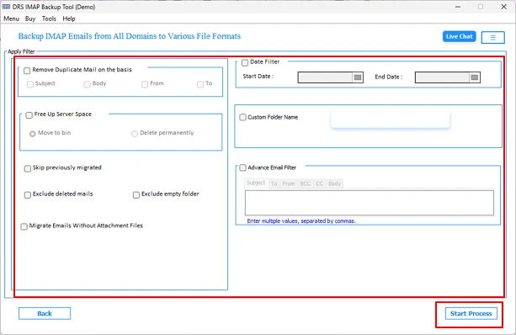Switch to the CC filter tab
The width and height of the screenshot is (516, 335).
[x=320, y=183]
